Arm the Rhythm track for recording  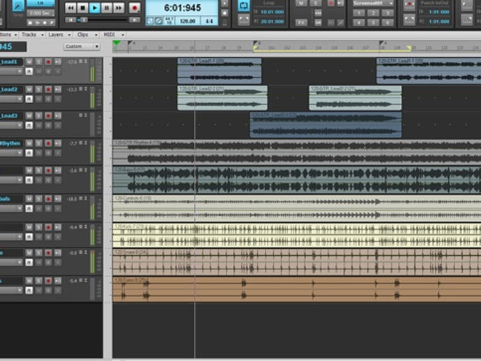click(48, 144)
